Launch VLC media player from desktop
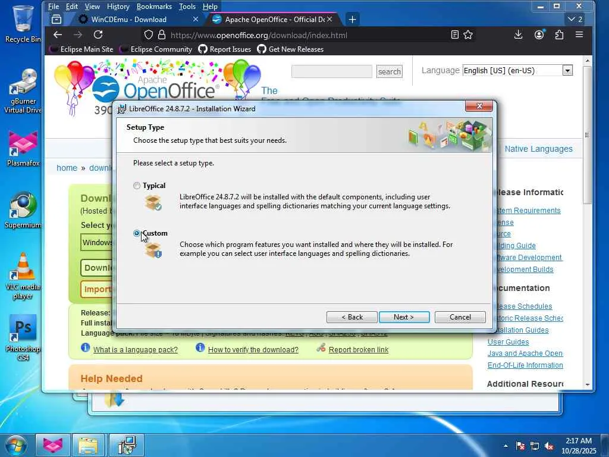 pyautogui.click(x=23, y=277)
